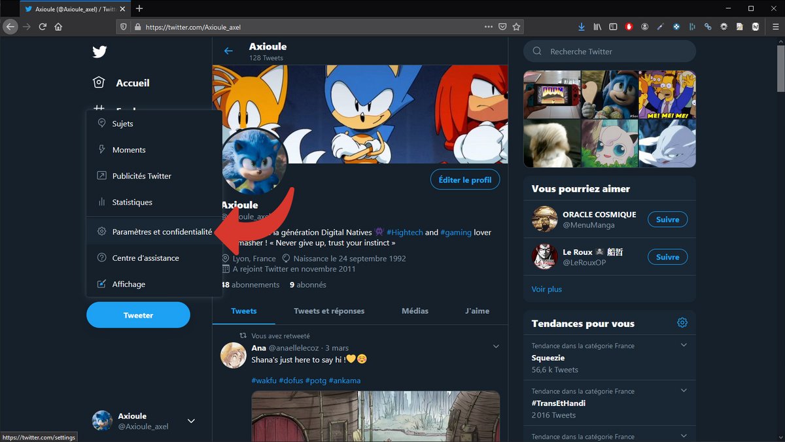Click the Pocket save icon
Viewport: 785px width, 442px height.
(502, 27)
